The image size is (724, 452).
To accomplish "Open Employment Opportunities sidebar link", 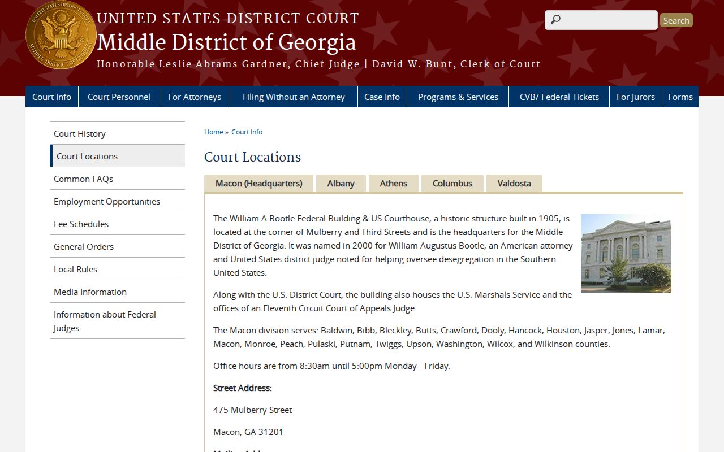I will tap(117, 201).
